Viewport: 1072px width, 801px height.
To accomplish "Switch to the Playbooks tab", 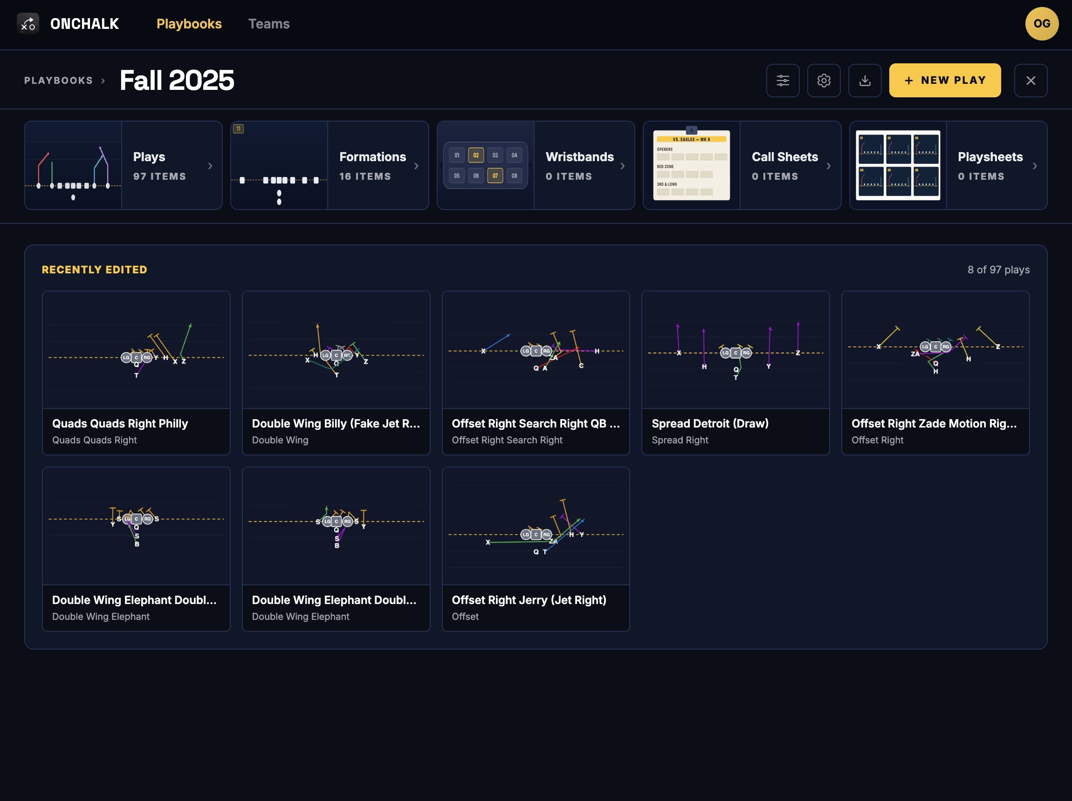I will coord(189,24).
